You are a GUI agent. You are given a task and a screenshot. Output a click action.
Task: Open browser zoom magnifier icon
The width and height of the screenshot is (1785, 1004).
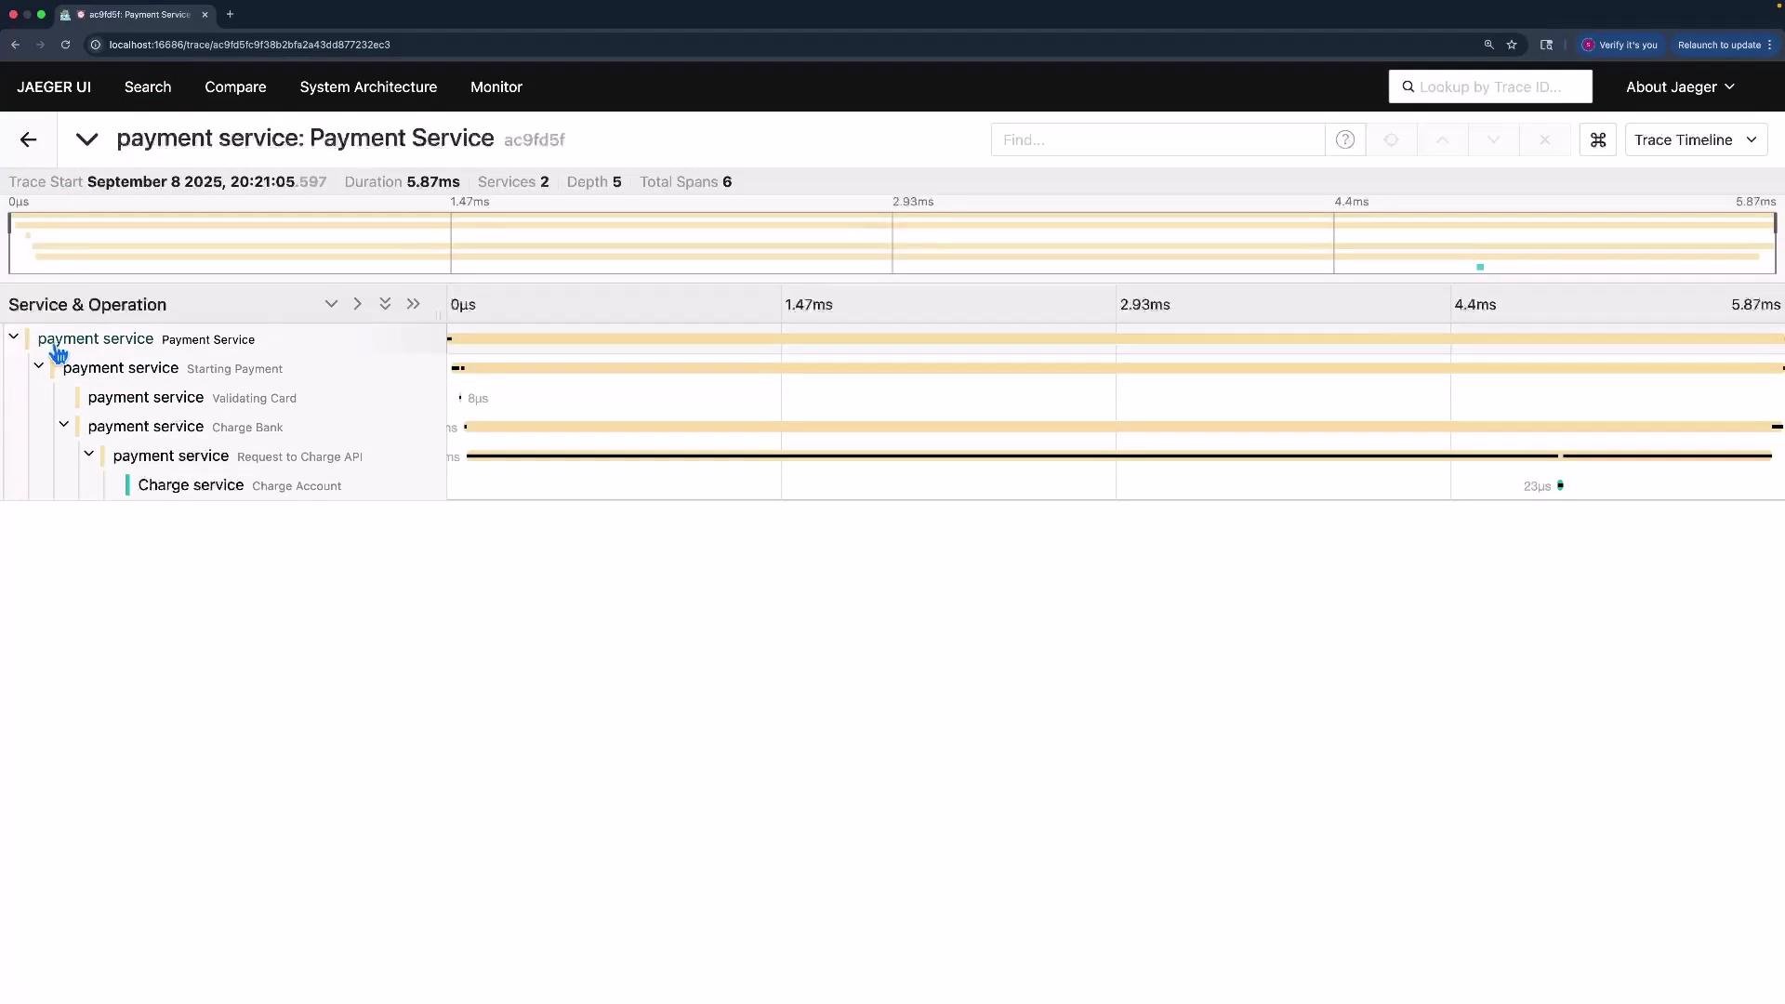click(1488, 45)
